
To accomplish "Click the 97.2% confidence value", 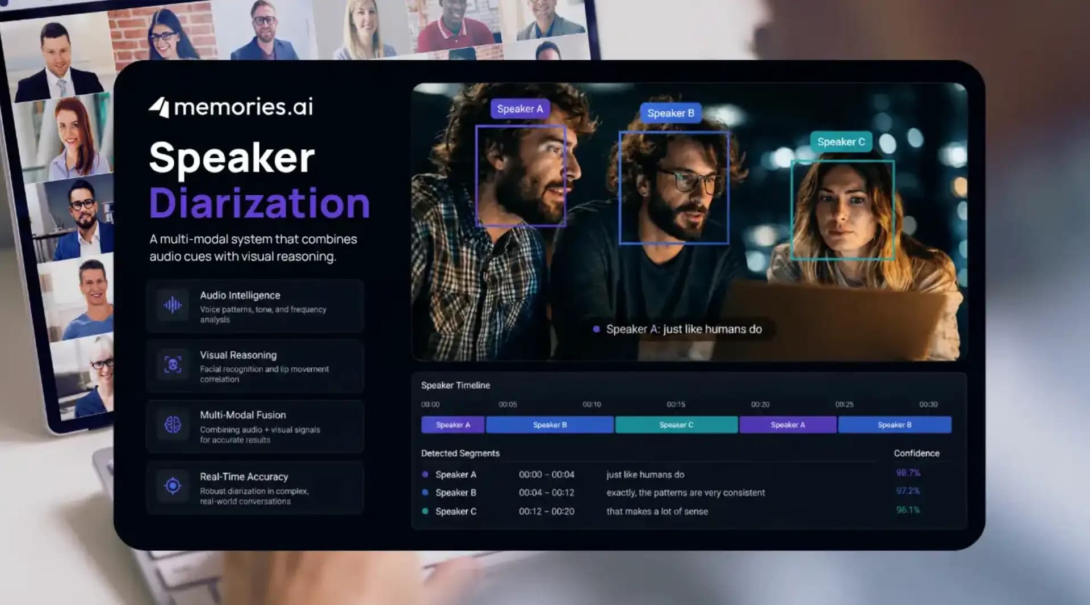I will pyautogui.click(x=908, y=491).
